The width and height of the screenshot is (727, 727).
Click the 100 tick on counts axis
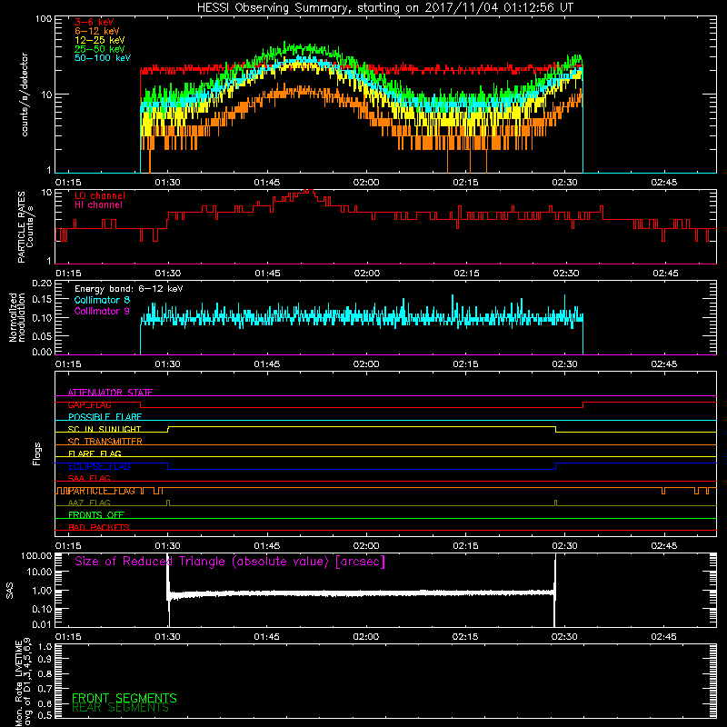(x=44, y=19)
